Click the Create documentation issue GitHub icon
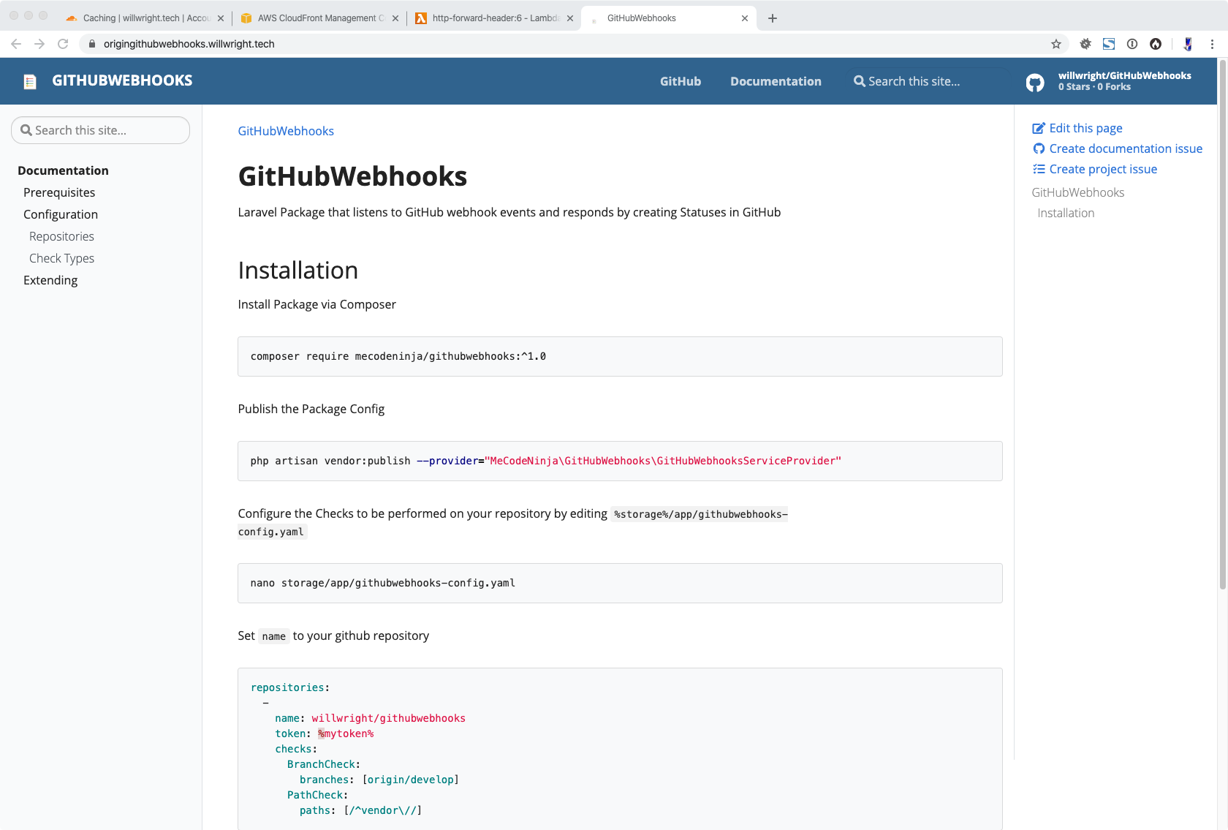 pyautogui.click(x=1039, y=148)
